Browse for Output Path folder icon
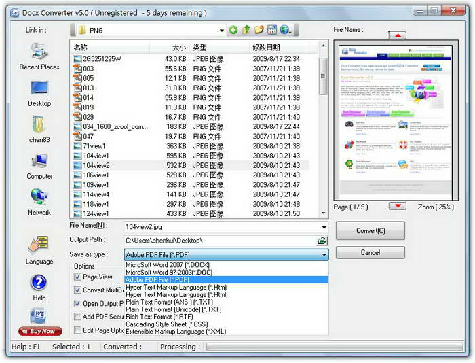 (x=322, y=241)
